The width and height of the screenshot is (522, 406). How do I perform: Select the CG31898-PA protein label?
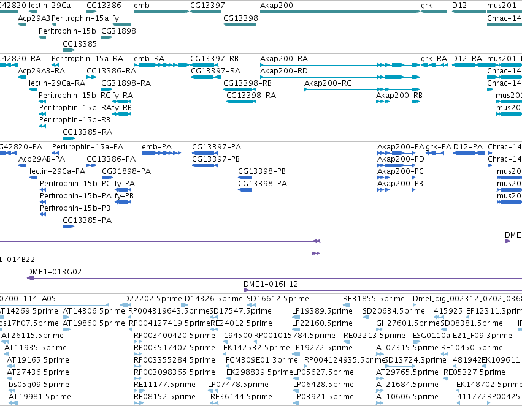pyautogui.click(x=126, y=171)
